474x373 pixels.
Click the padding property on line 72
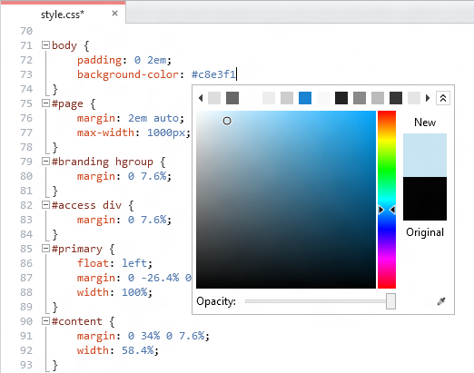tap(99, 60)
